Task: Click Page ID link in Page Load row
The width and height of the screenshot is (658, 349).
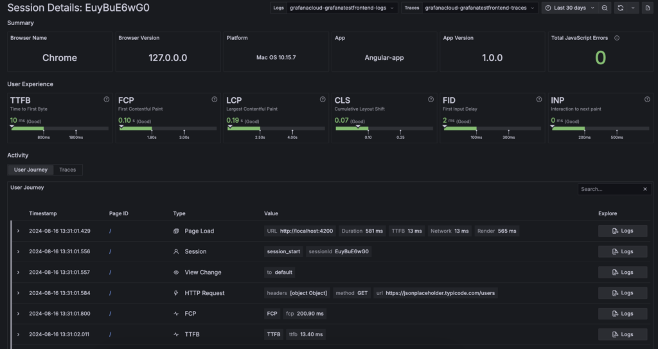Action: tap(110, 231)
